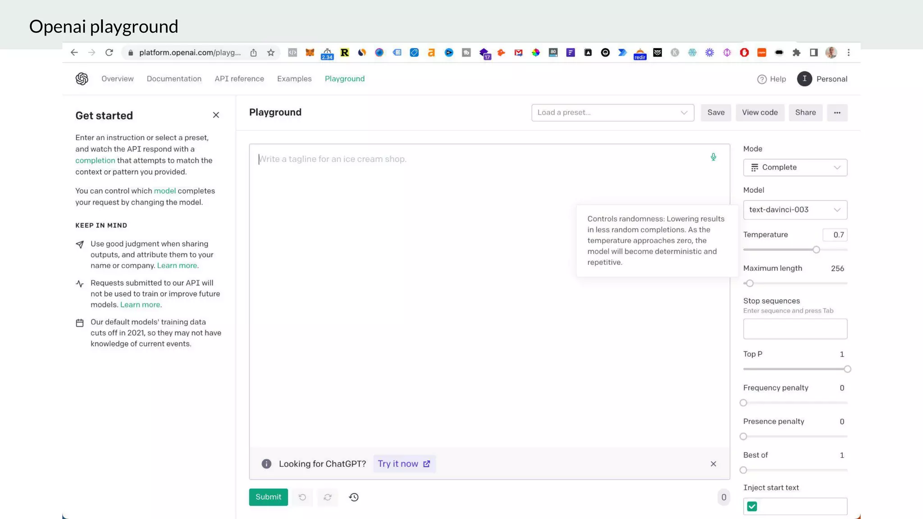Viewport: 923px width, 519px height.
Task: Select the Playground tab
Action: click(x=345, y=79)
